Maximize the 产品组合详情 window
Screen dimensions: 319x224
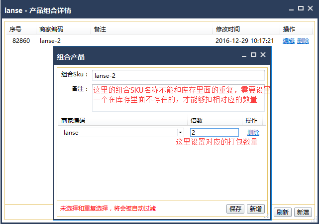pyautogui.click(x=301, y=8)
